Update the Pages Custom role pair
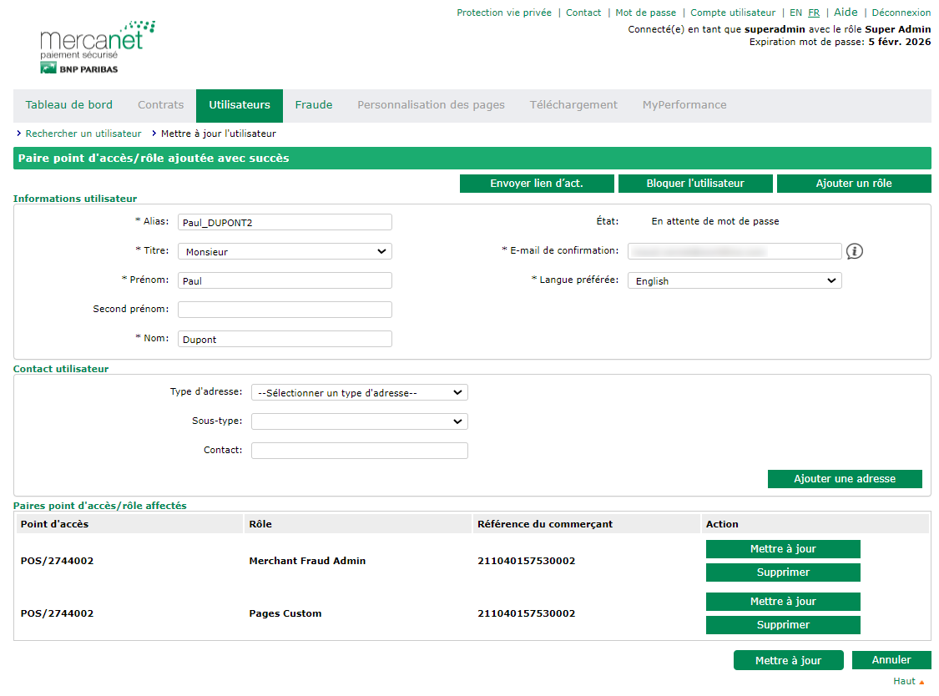The height and width of the screenshot is (696, 939). pos(782,602)
